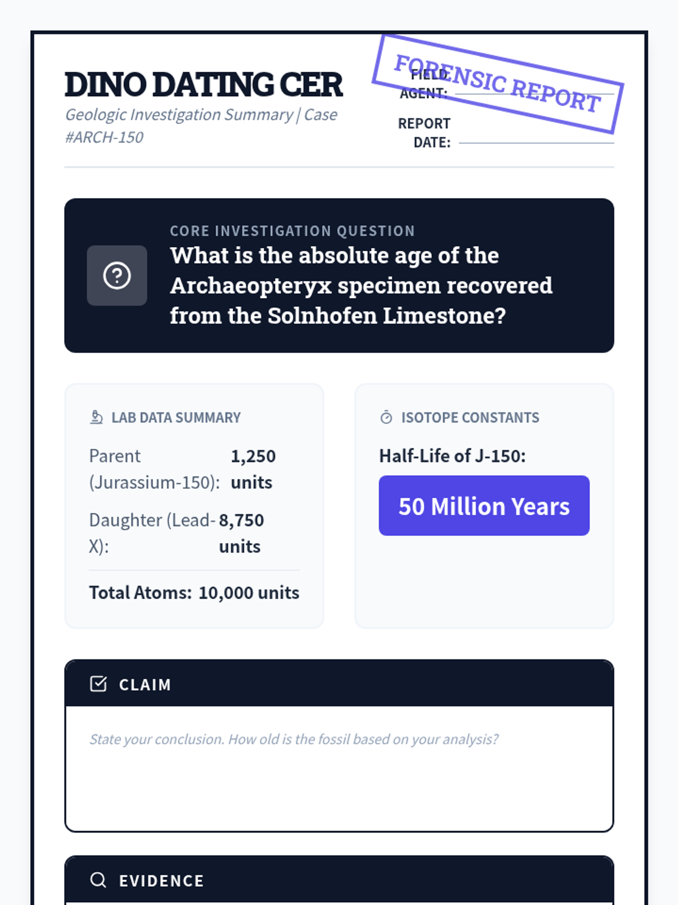Viewport: 678px width, 905px height.
Task: Click the Total Atoms 10,000 units row
Action: [x=194, y=592]
